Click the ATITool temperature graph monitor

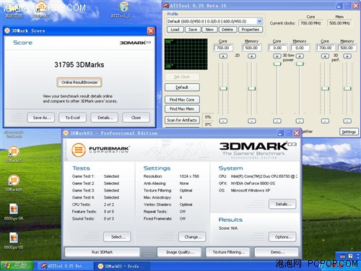click(186, 54)
